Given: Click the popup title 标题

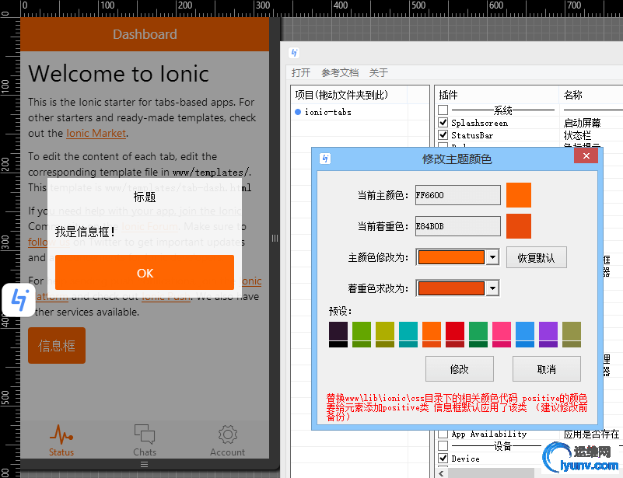Looking at the screenshot, I should [x=145, y=197].
